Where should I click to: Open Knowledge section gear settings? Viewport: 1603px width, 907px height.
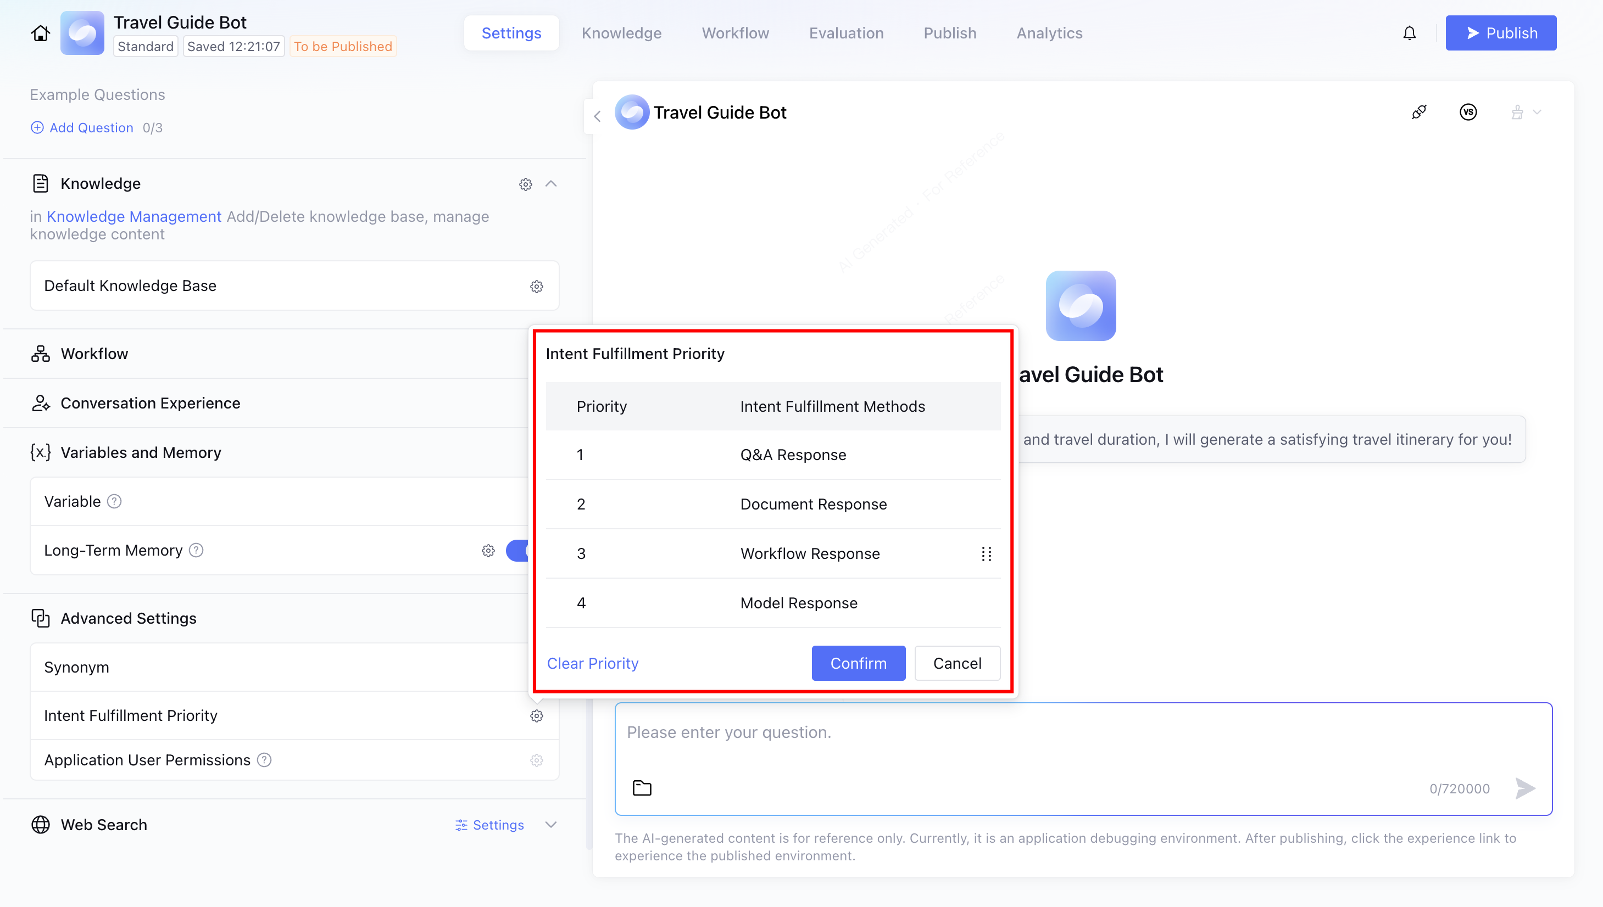tap(525, 184)
